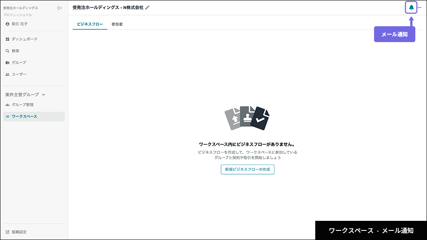427x240 pixels.
Task: Click the dashboard grid icon
Action: point(8,39)
